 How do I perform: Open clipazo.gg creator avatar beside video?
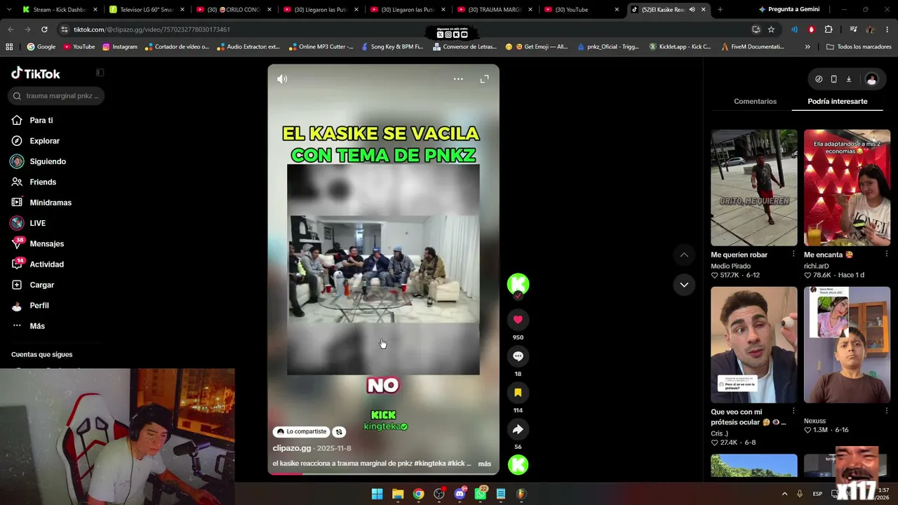coord(518,284)
